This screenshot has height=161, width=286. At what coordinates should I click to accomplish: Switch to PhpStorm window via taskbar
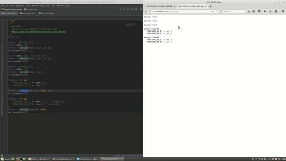pyautogui.click(x=63, y=159)
